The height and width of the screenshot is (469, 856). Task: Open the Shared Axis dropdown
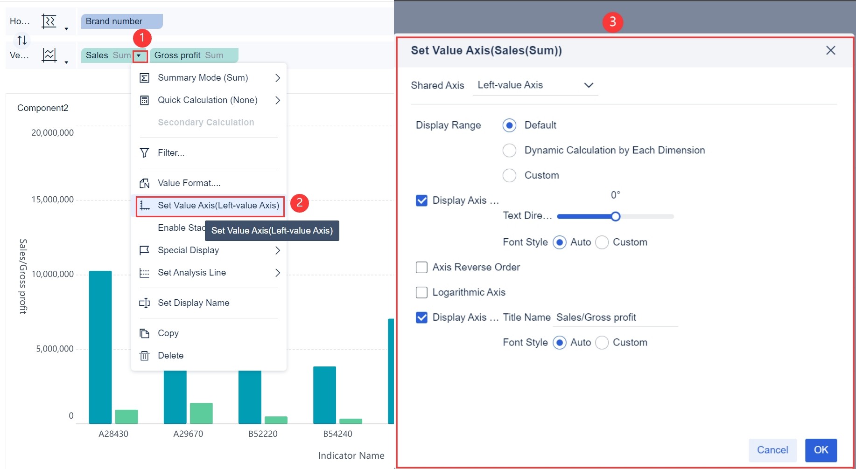click(535, 85)
